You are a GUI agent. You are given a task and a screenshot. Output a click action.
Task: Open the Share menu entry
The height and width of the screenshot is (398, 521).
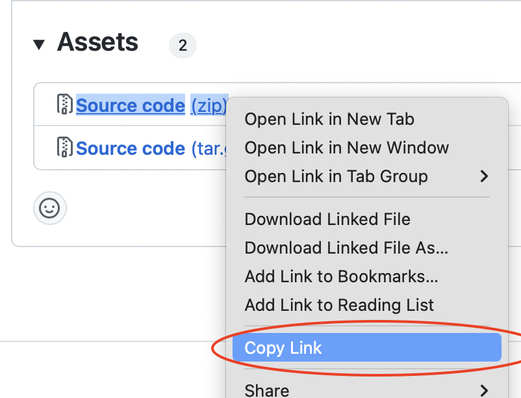coord(267,390)
